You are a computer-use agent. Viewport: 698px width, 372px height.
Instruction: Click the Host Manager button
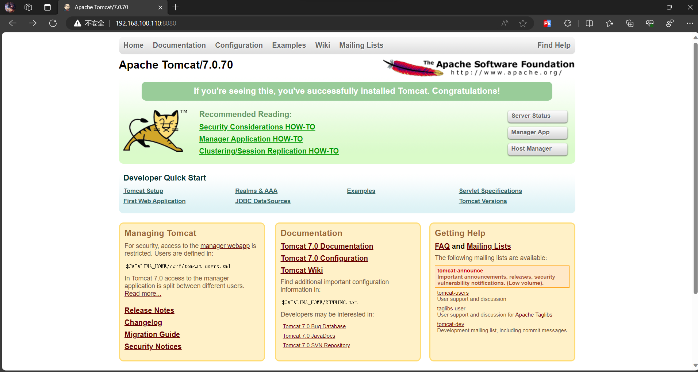(x=537, y=149)
